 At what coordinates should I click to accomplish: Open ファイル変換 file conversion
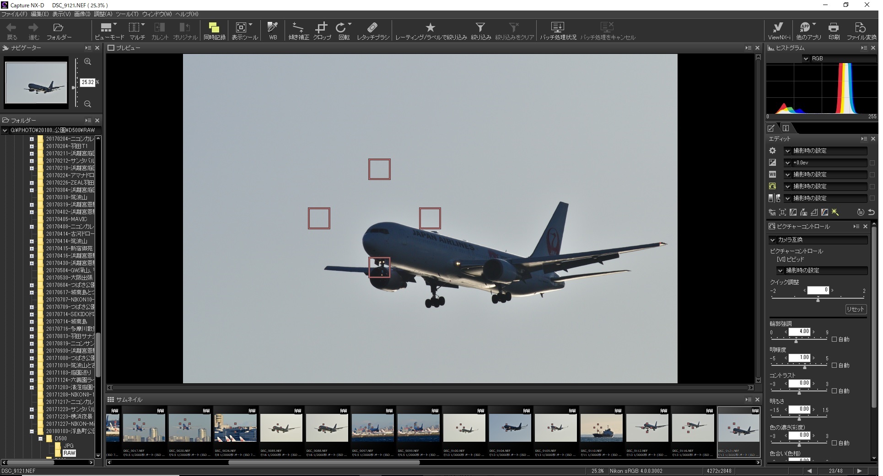tap(861, 31)
